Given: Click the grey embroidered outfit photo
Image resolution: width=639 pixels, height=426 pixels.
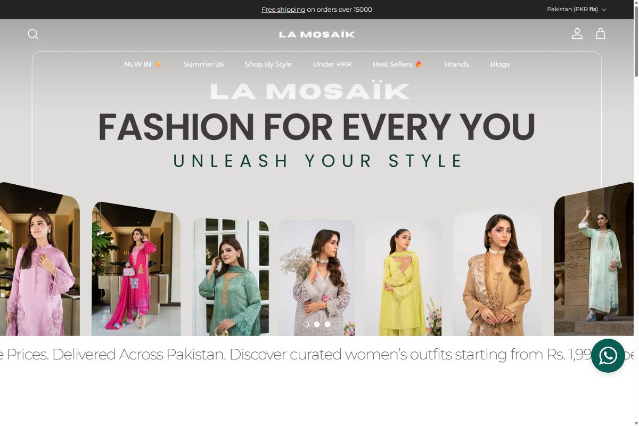Looking at the screenshot, I should pyautogui.click(x=317, y=277).
